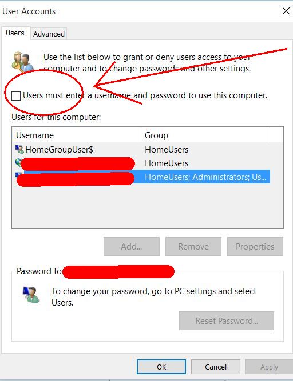Sort by the Group column header
The width and height of the screenshot is (293, 381).
click(x=205, y=135)
